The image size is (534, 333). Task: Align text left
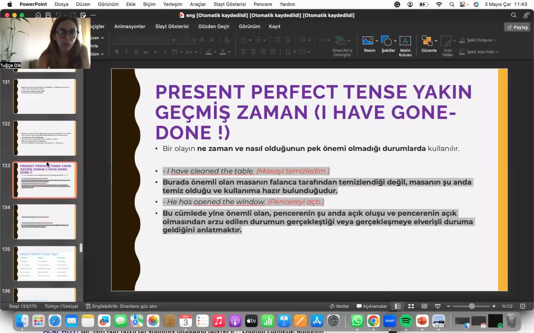coord(244,52)
